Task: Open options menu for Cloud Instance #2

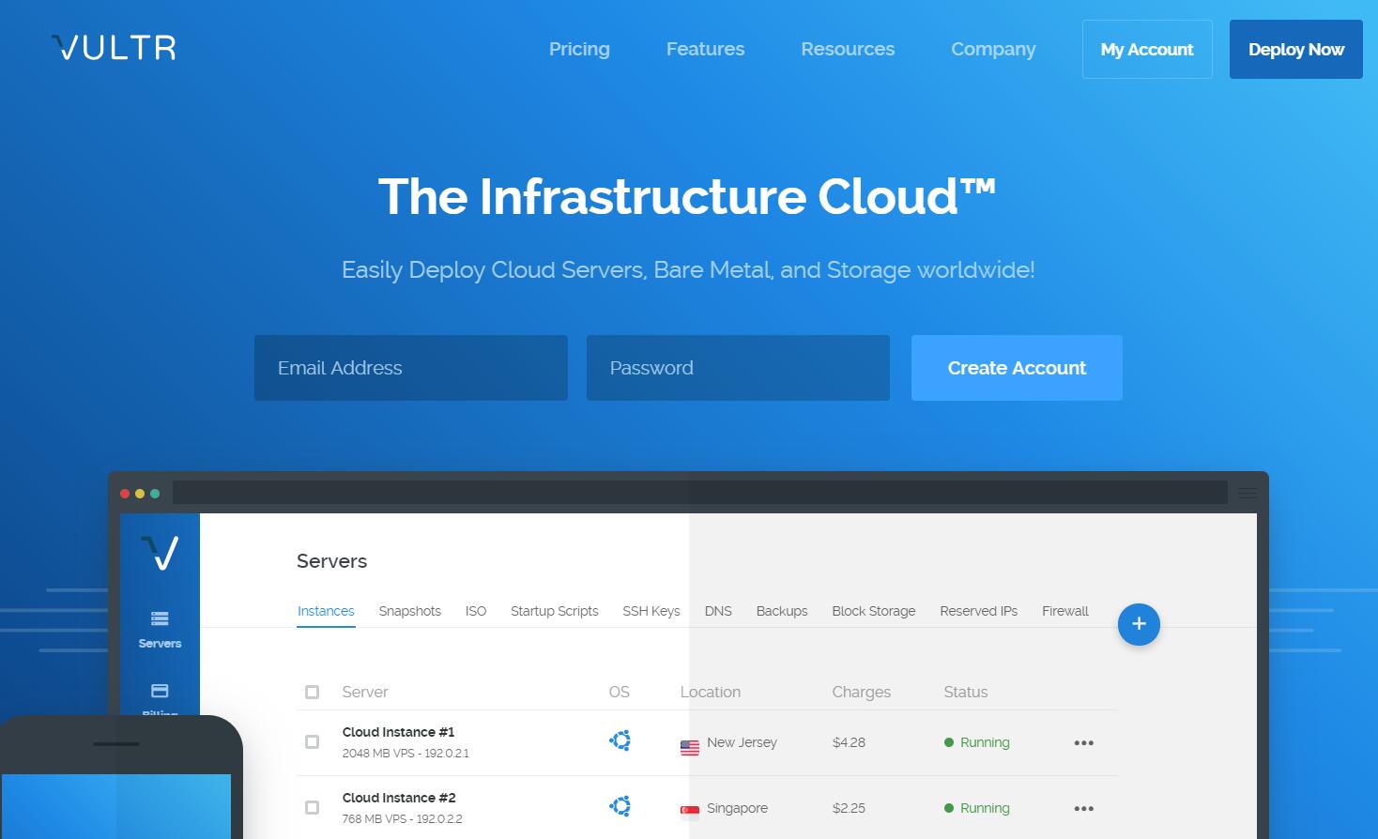Action: pos(1084,809)
